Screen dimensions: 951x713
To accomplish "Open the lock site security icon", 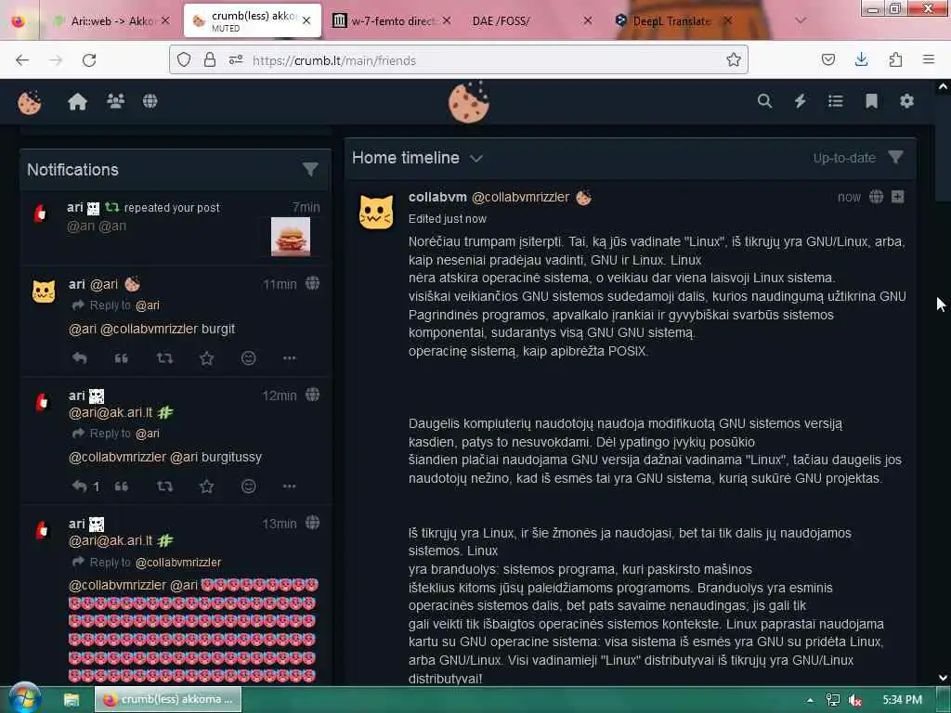I will [210, 59].
